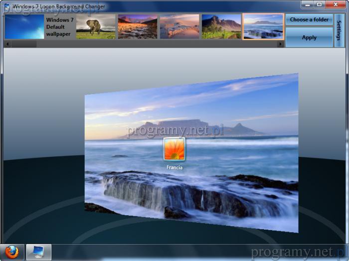Screen dimensions: 349x261
Task: Click the Apply button
Action: pyautogui.click(x=309, y=37)
